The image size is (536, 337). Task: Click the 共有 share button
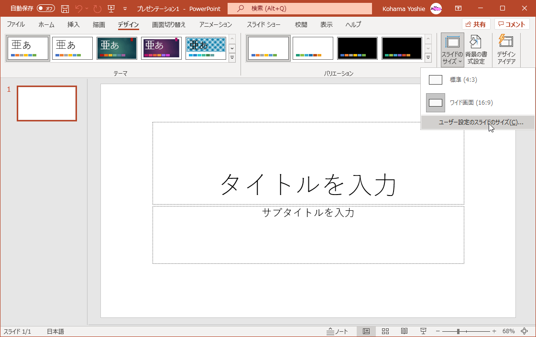coord(476,24)
